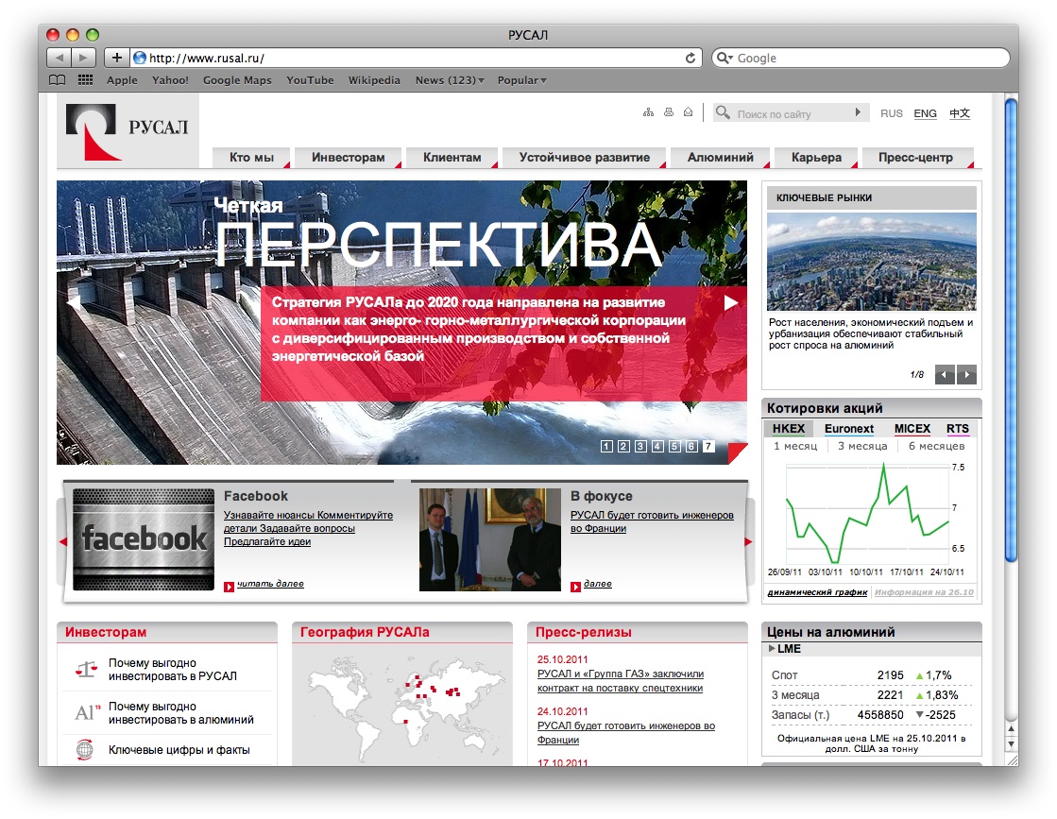Switch site language to RUS
This screenshot has width=1057, height=819.
click(891, 113)
